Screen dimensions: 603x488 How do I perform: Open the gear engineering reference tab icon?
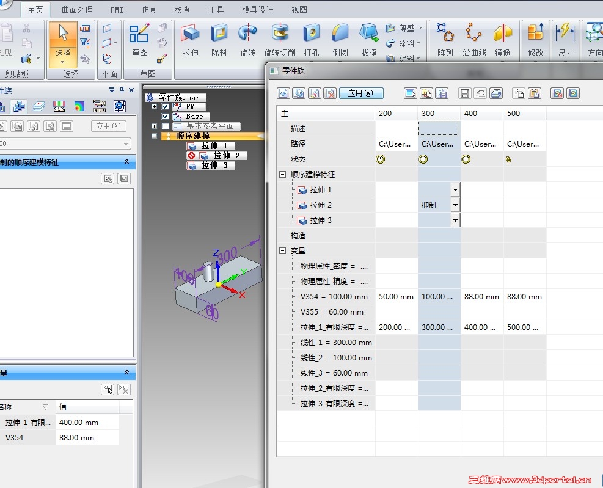click(x=120, y=106)
